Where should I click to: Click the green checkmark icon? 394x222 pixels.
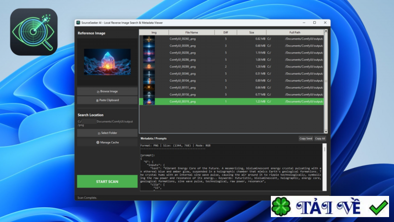(x=378, y=208)
